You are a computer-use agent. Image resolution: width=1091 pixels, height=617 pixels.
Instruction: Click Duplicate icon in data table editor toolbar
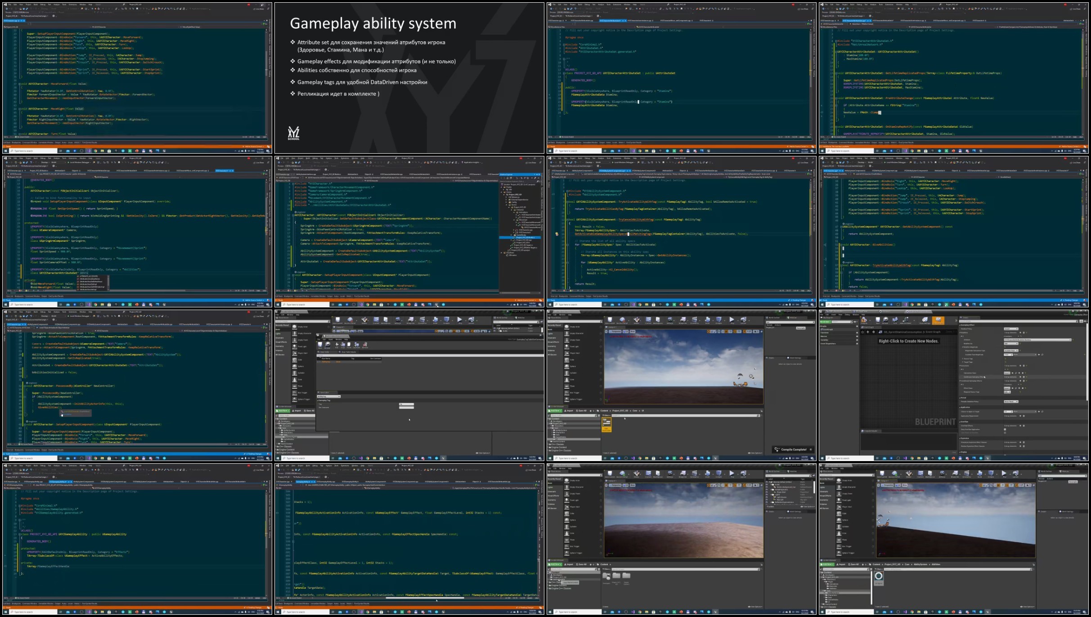[x=356, y=345]
